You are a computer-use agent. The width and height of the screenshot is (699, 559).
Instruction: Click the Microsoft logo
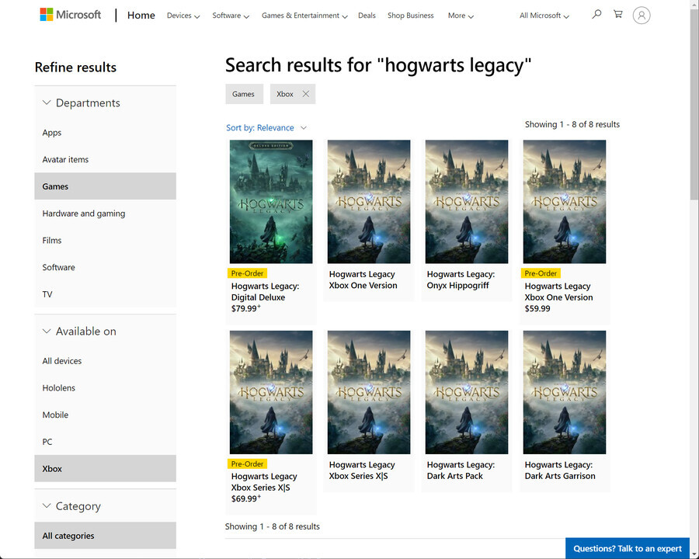click(71, 15)
